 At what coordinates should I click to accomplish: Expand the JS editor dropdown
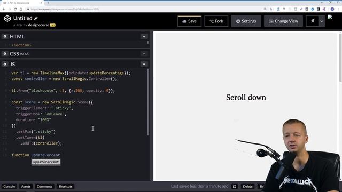click(x=144, y=64)
